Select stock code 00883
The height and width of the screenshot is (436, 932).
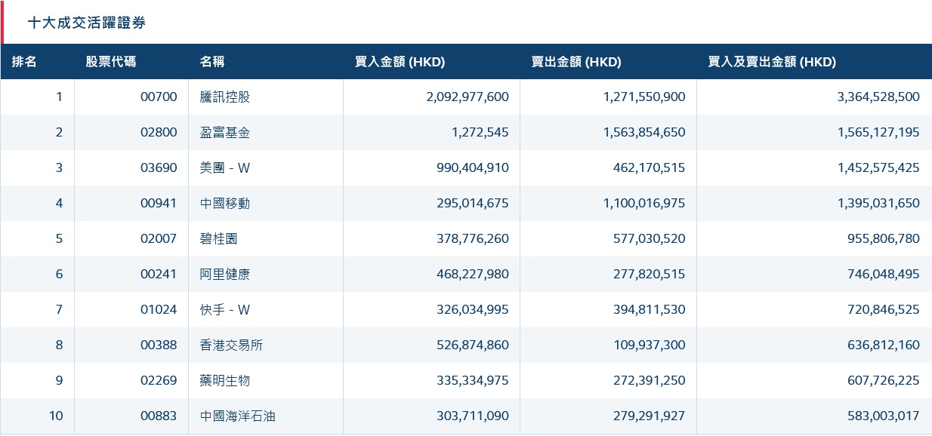tap(159, 416)
